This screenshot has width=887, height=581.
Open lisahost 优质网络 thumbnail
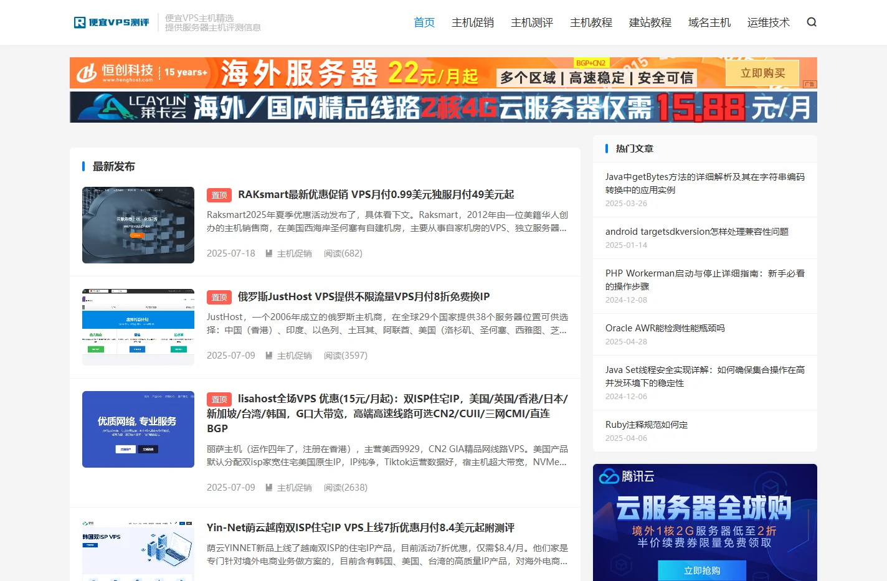click(138, 429)
